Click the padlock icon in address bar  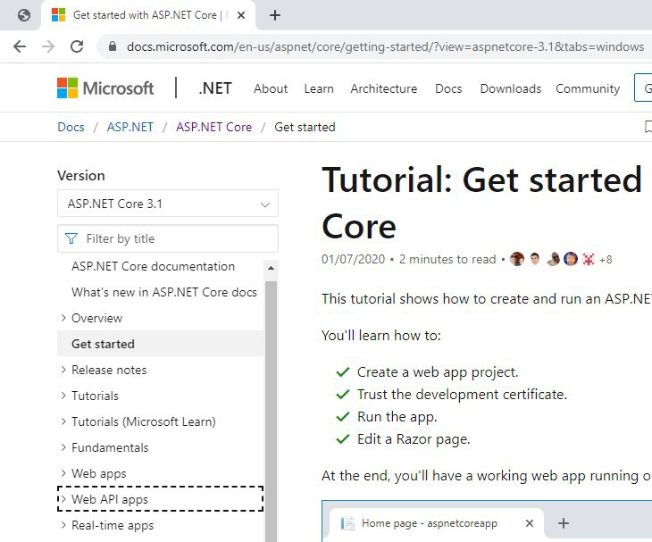click(113, 46)
